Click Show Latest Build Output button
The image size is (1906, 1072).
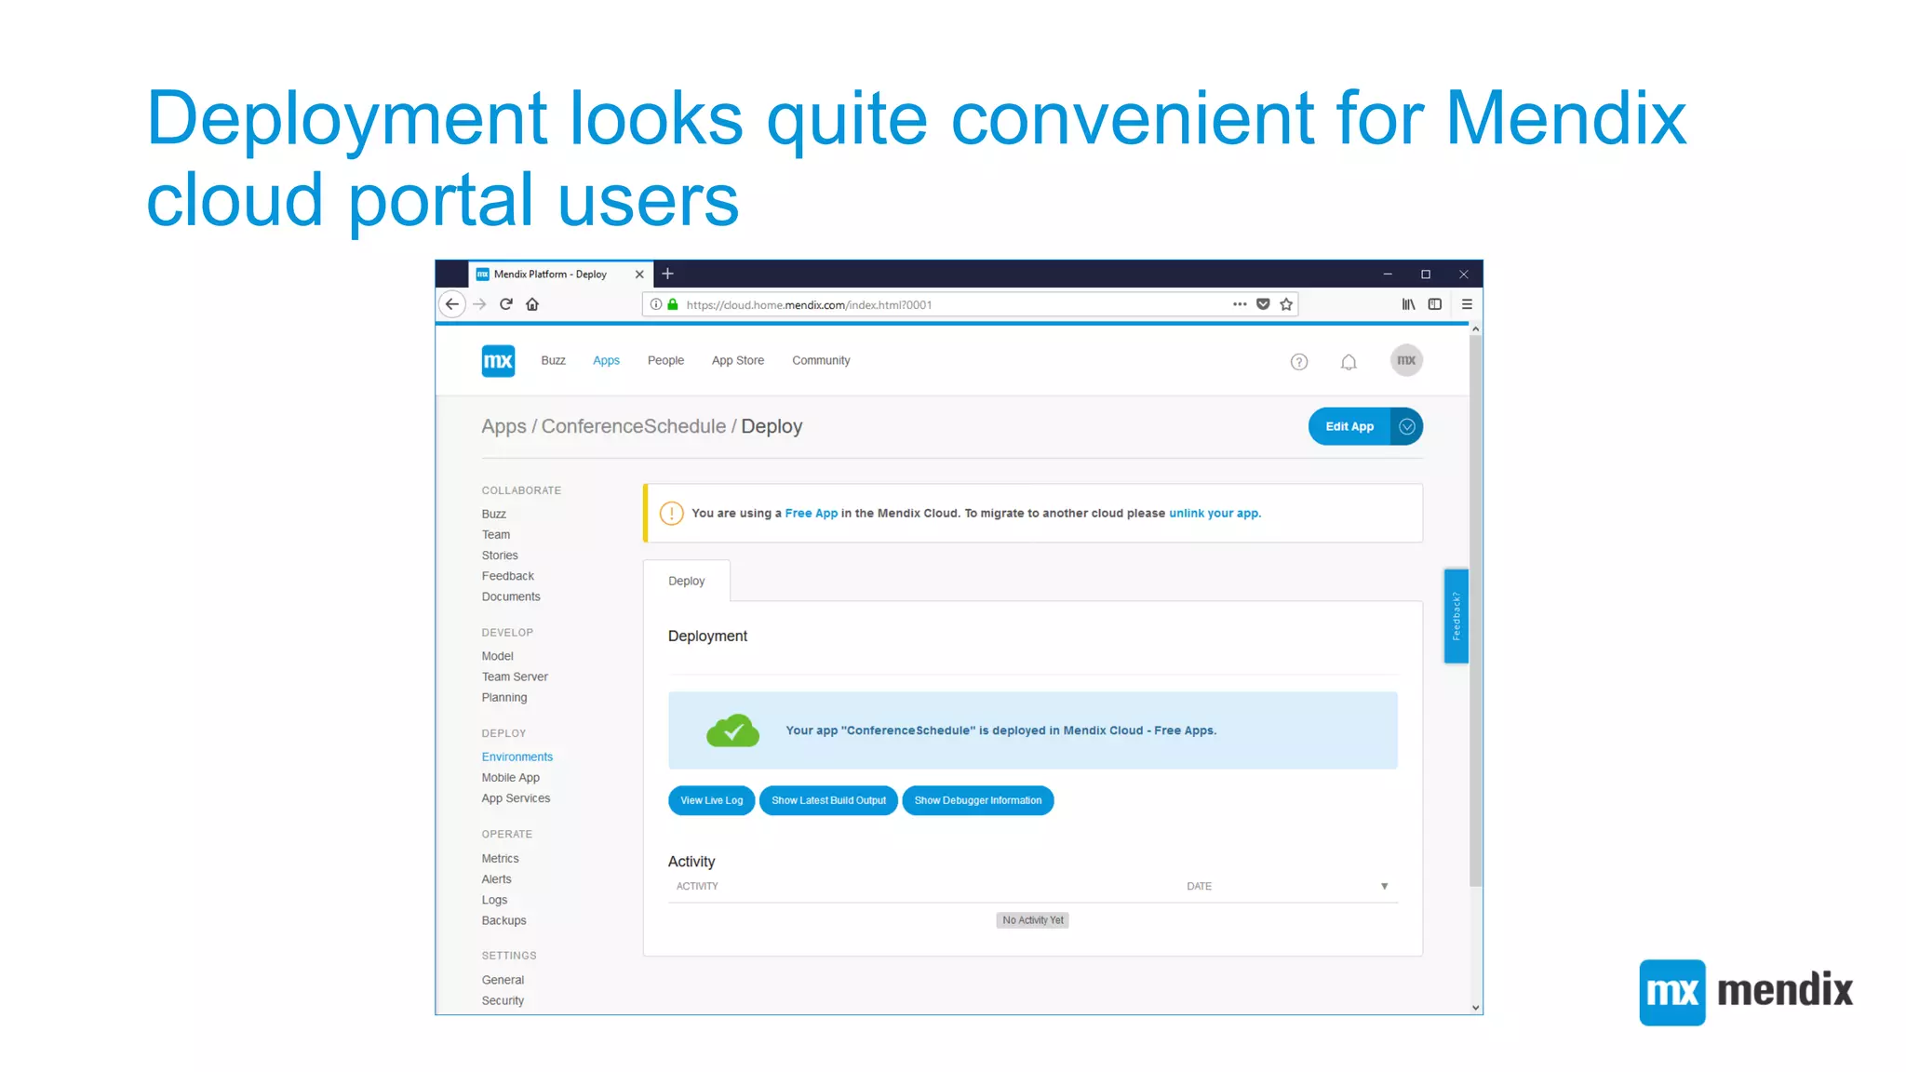[x=828, y=800]
